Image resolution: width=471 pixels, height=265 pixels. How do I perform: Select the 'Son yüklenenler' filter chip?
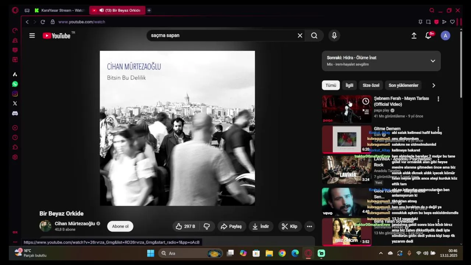[x=403, y=85]
